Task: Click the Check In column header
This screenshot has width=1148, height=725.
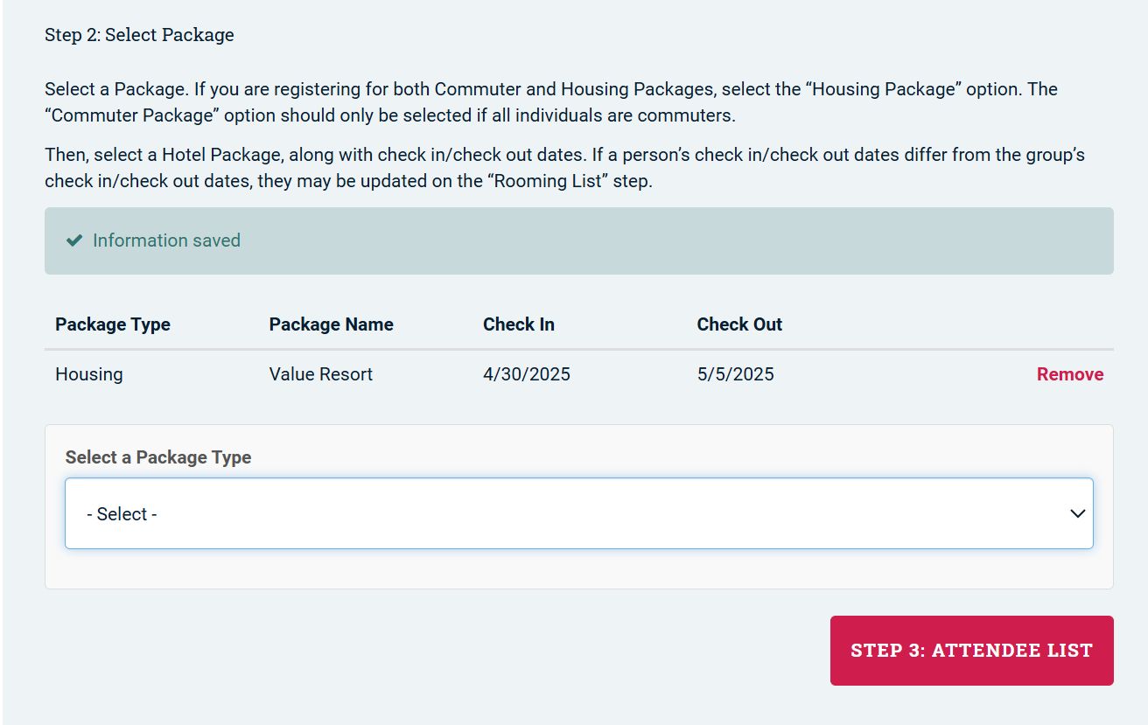Action: click(x=518, y=324)
